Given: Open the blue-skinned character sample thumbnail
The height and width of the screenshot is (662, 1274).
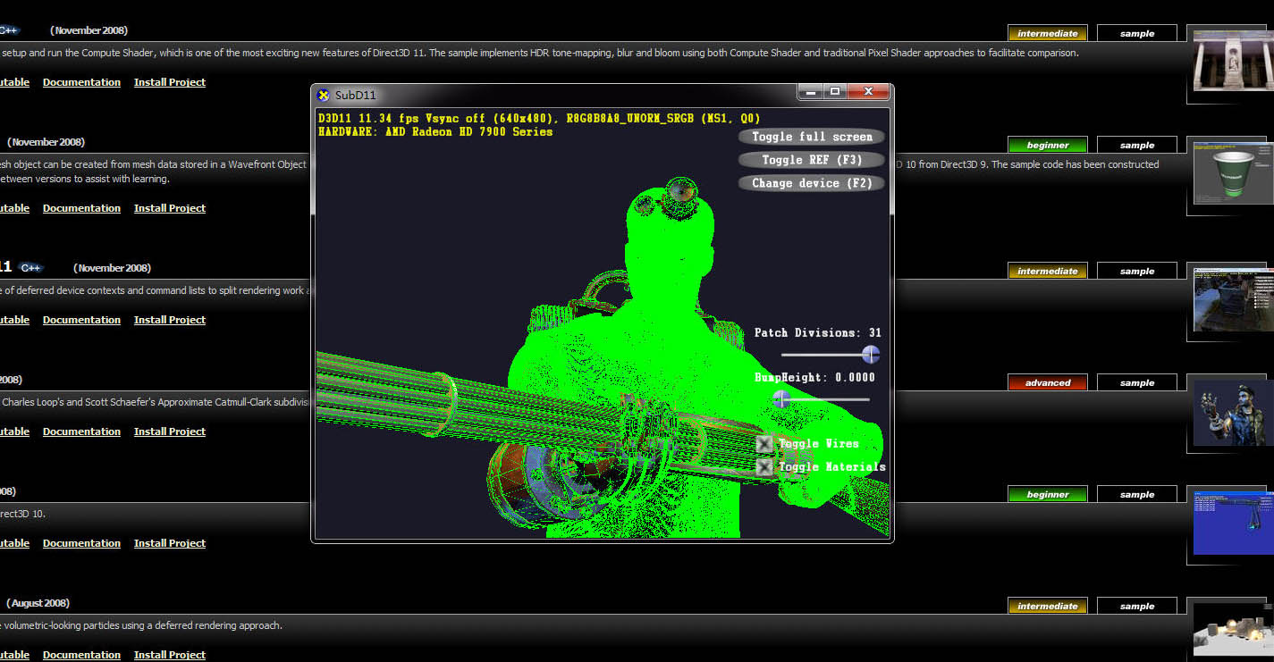Looking at the screenshot, I should [1232, 411].
